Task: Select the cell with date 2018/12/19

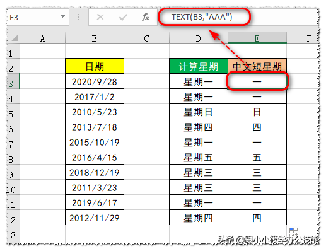Action: pos(95,172)
